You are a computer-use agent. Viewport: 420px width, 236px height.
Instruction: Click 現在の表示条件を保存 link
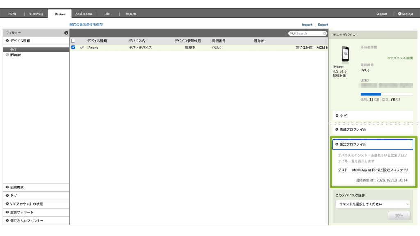pyautogui.click(x=86, y=25)
